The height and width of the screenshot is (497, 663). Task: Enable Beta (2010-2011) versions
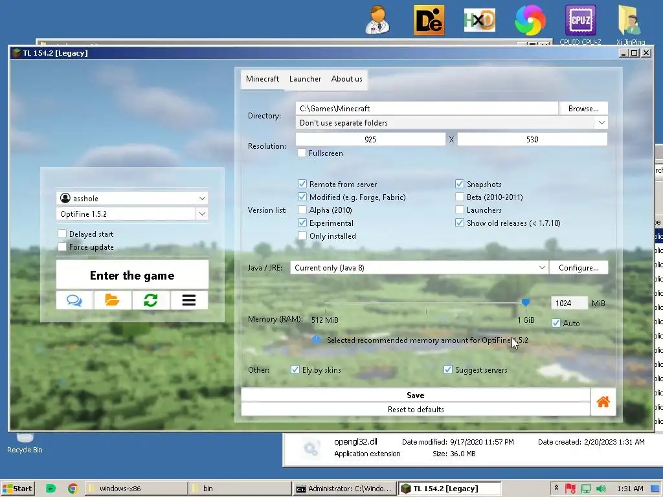460,197
